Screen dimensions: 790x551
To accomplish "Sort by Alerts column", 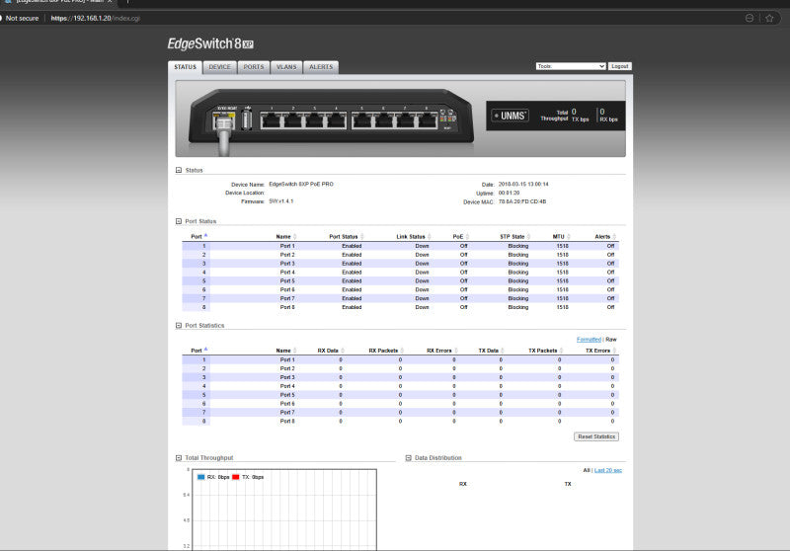I will (x=605, y=237).
